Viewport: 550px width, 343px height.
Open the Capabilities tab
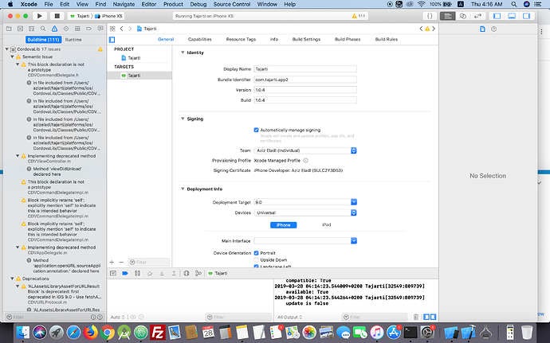(x=199, y=39)
